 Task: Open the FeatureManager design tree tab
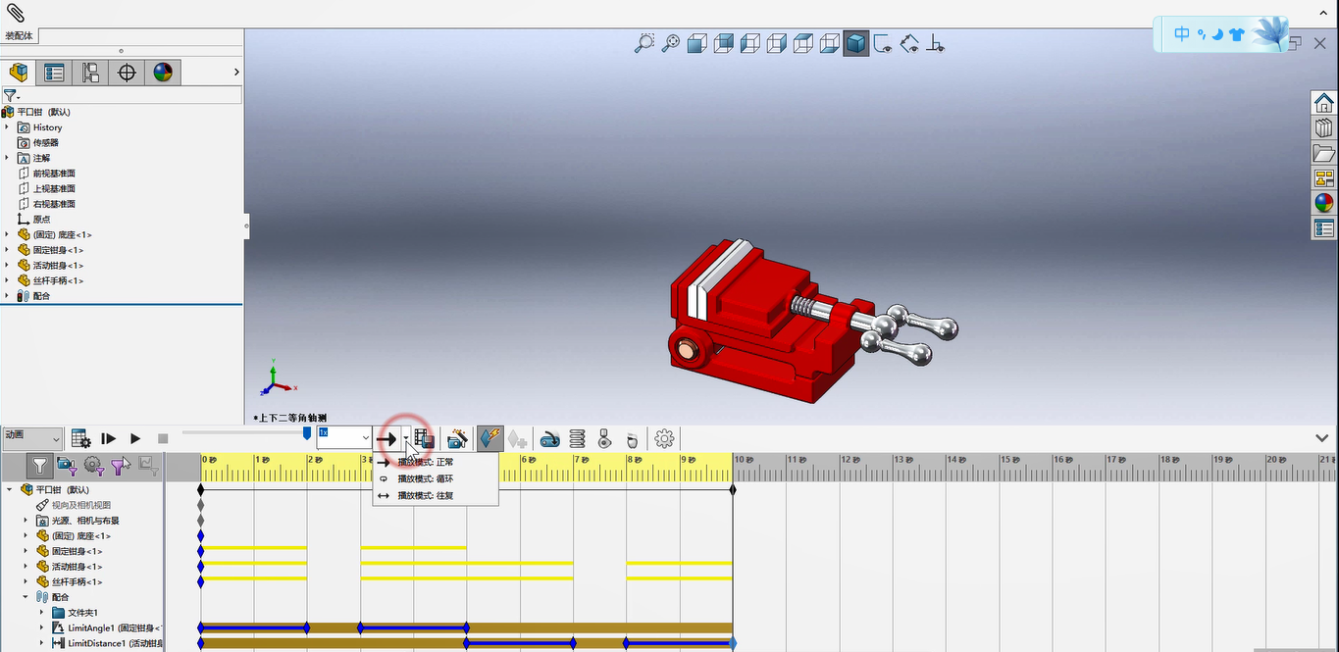coord(18,72)
